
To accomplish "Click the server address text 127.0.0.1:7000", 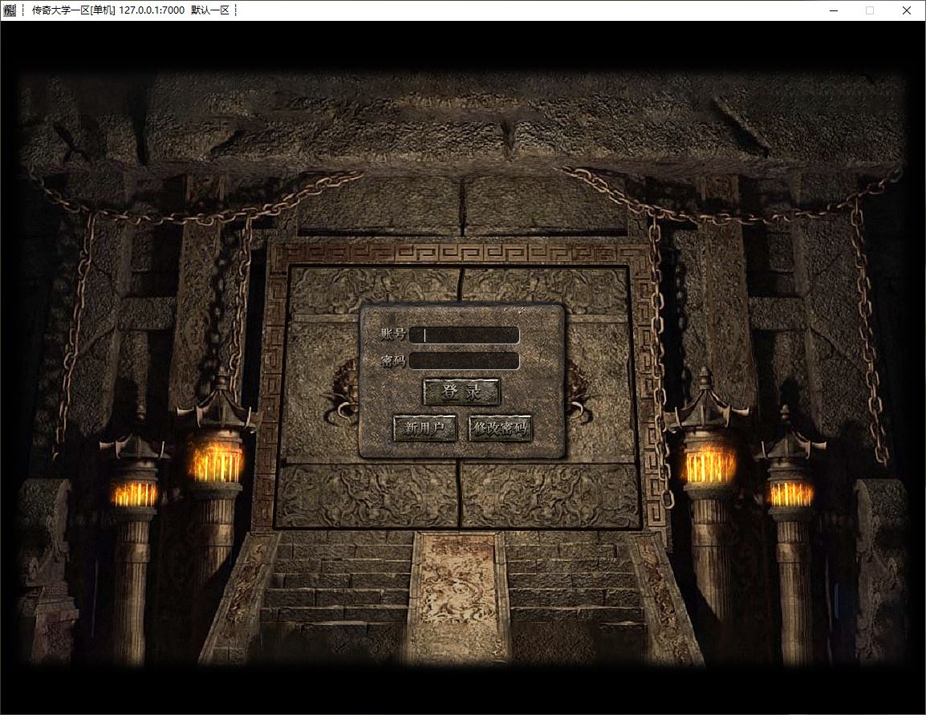I will [x=152, y=10].
